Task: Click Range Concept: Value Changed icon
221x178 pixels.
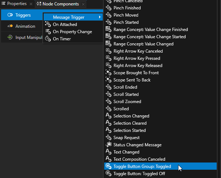Action: pos(109,44)
